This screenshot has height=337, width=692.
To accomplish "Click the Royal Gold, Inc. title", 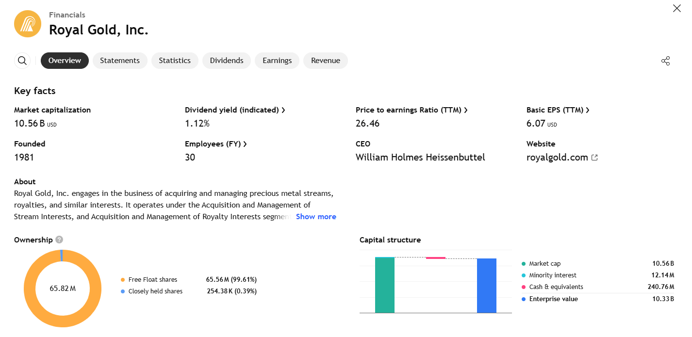I will point(99,30).
